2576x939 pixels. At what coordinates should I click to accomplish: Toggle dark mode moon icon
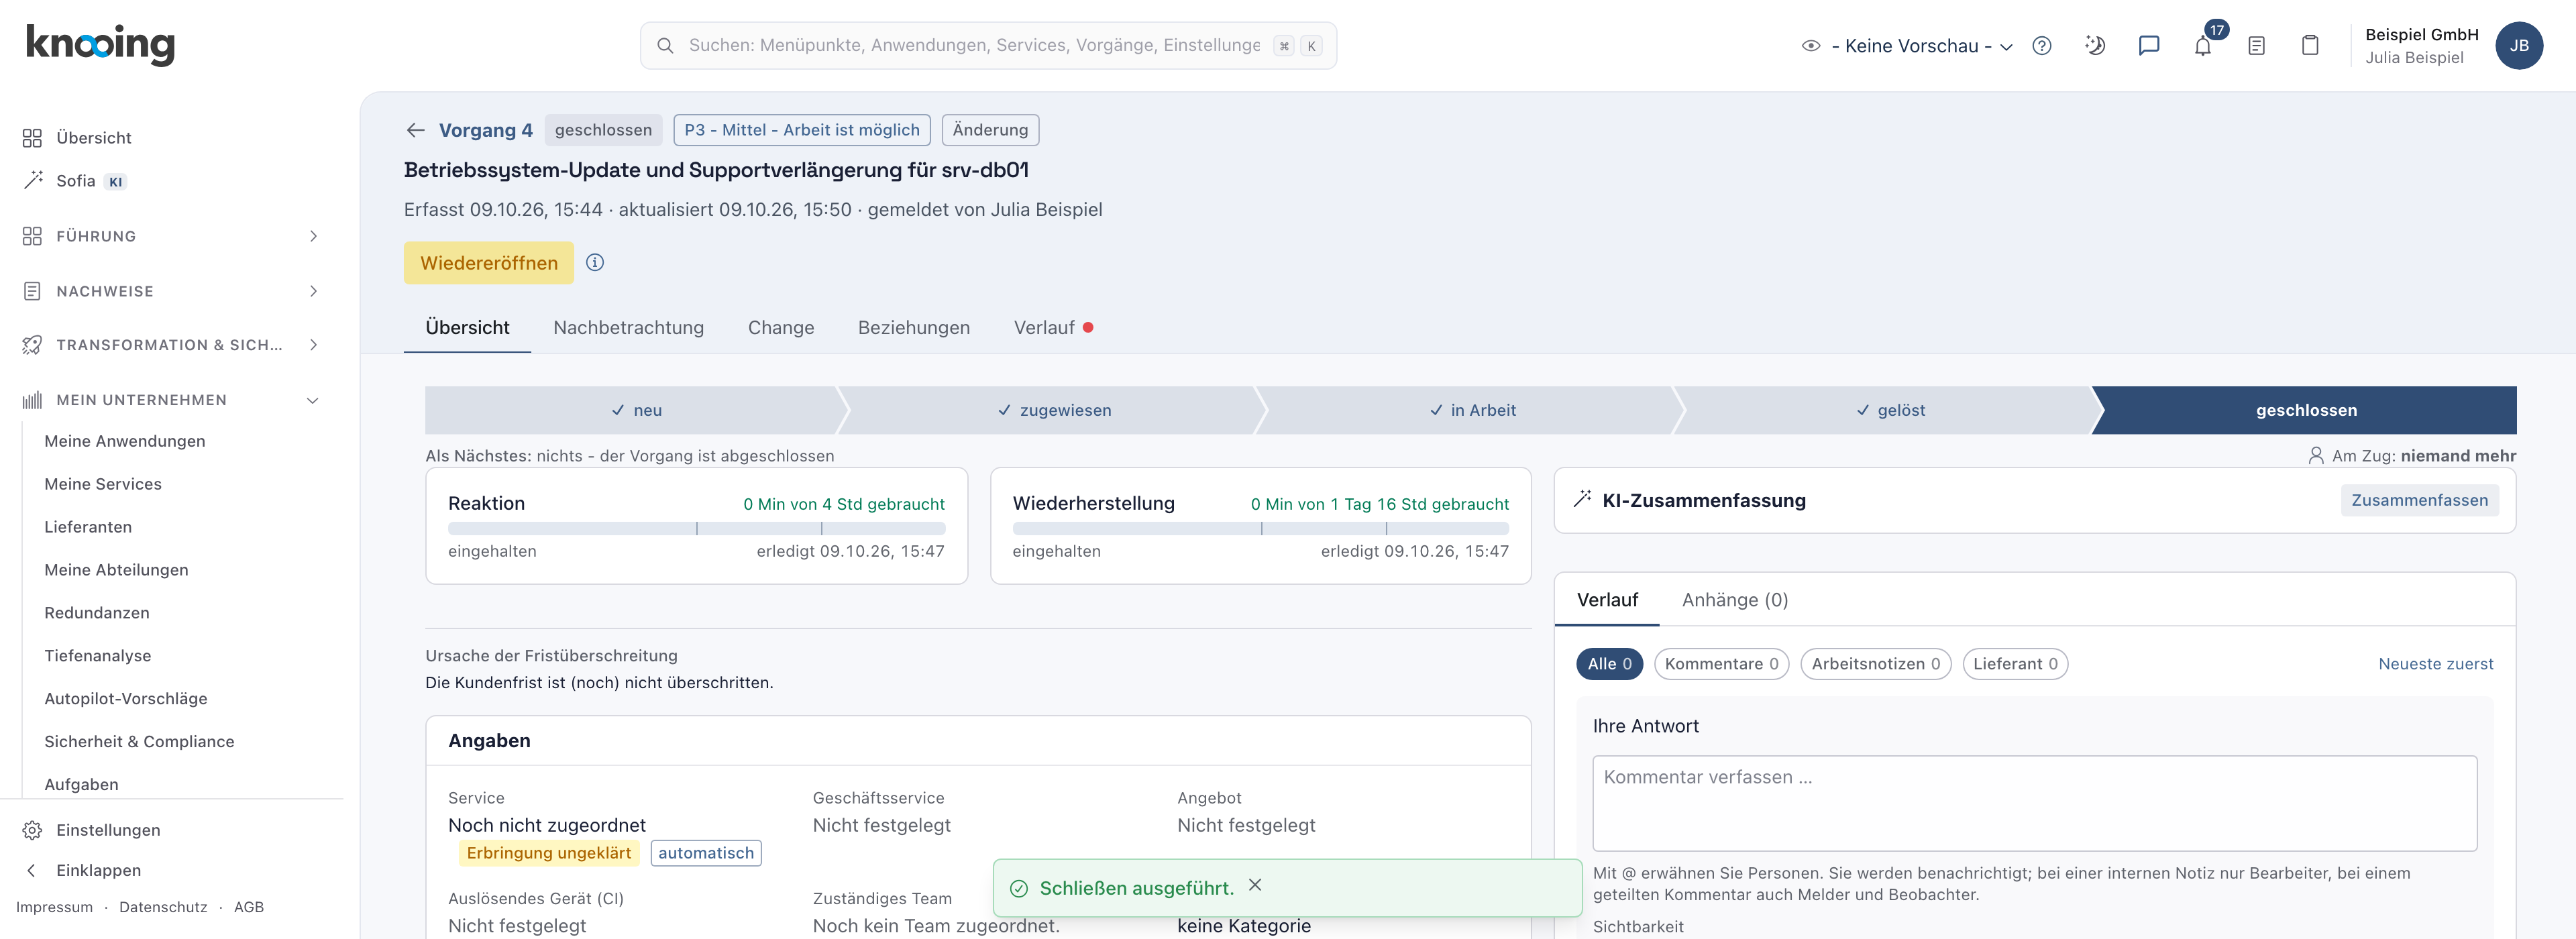(2095, 46)
